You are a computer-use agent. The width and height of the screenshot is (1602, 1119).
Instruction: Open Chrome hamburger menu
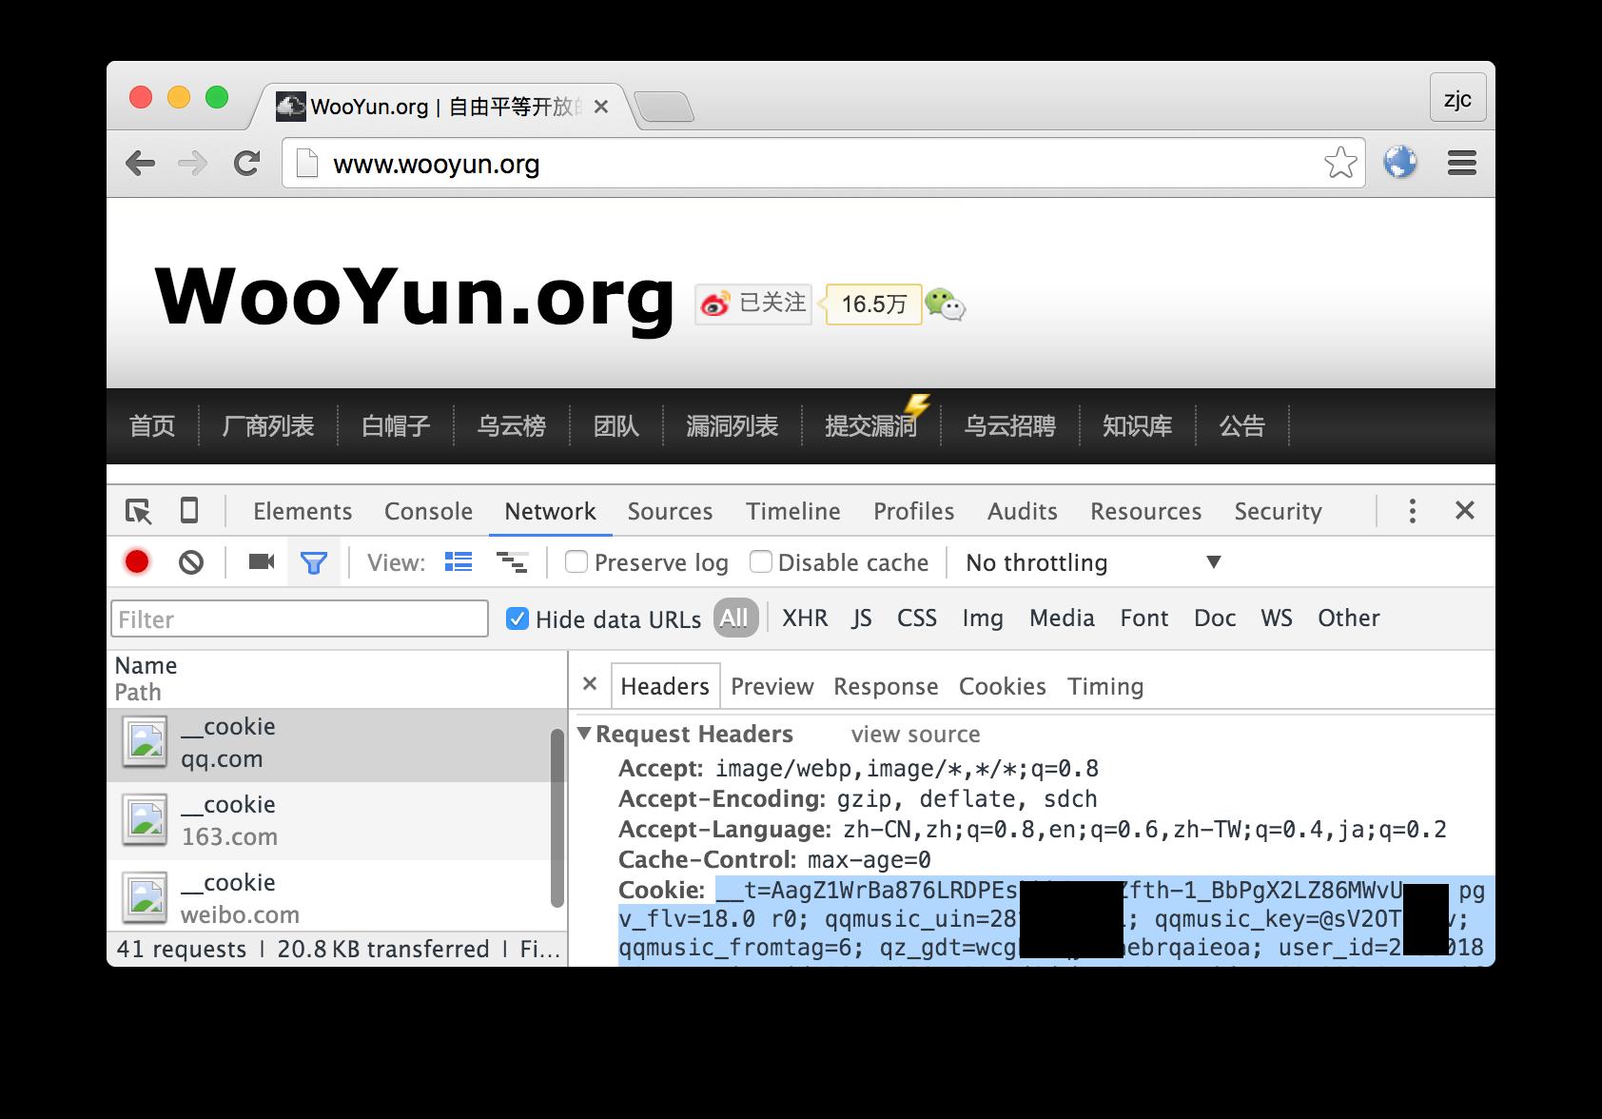1462,164
